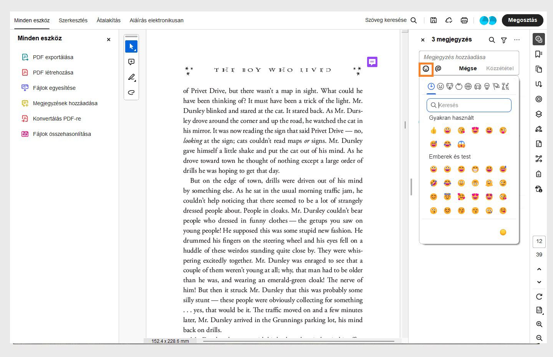Show the page thumbnails panel icon
Image resolution: width=553 pixels, height=357 pixels.
pyautogui.click(x=539, y=69)
